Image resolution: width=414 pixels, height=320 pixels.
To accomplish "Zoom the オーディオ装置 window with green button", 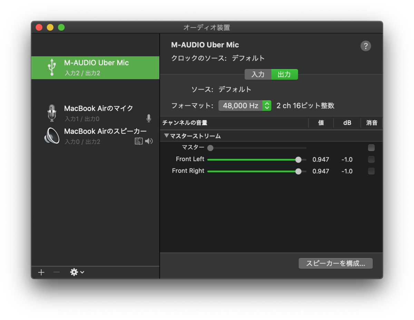I will 61,27.
